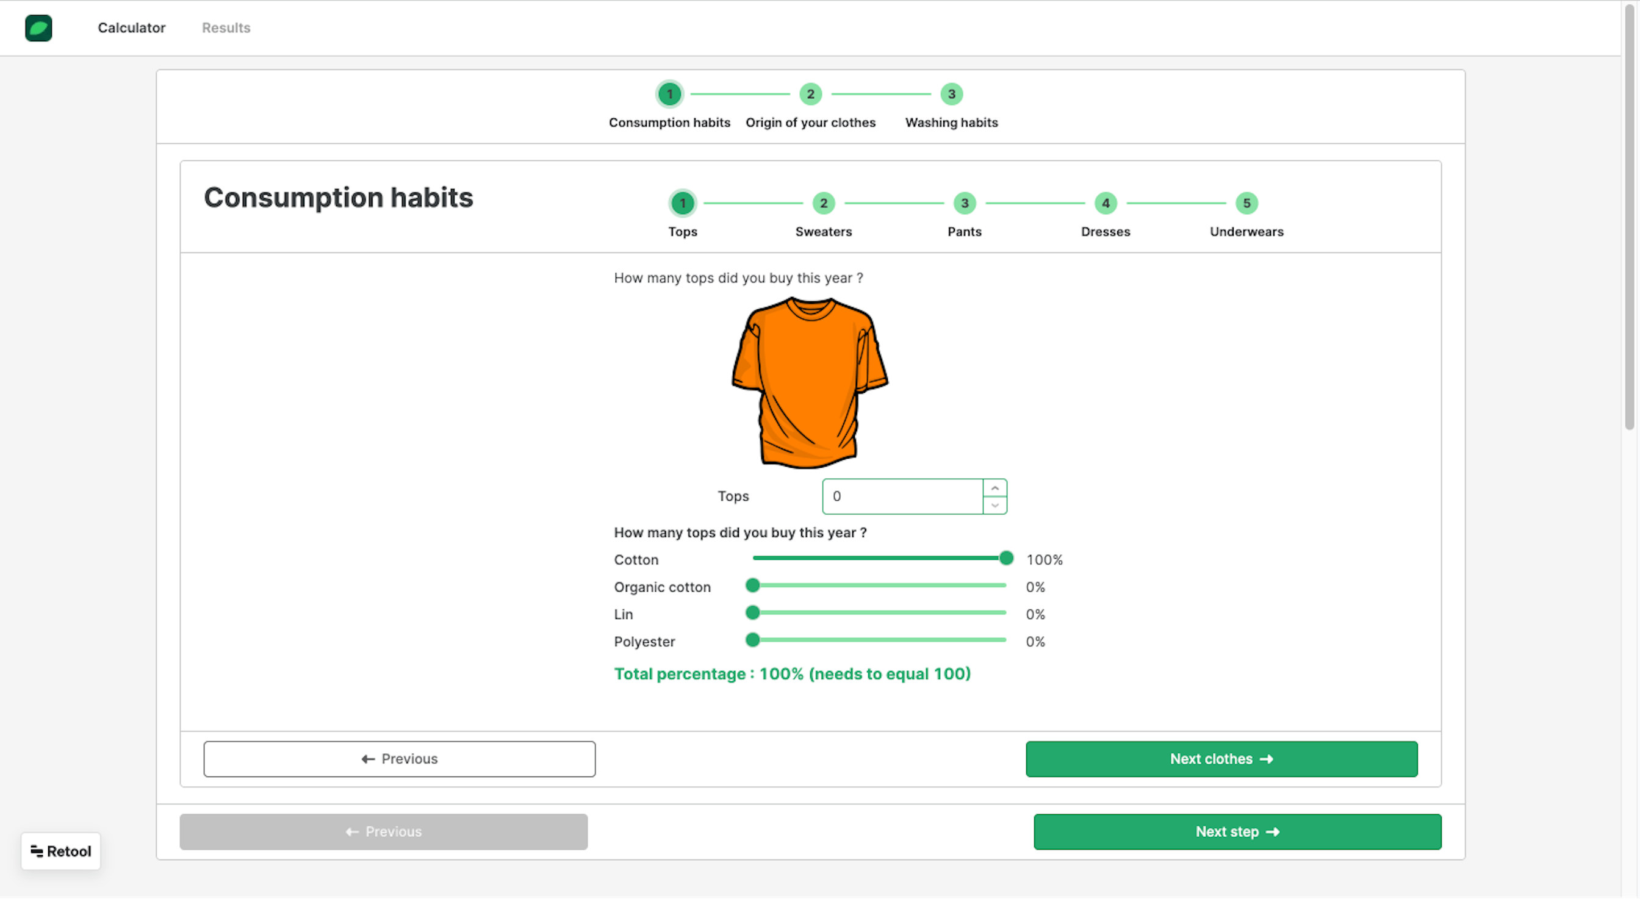Jump to Pants step circle

pos(965,204)
